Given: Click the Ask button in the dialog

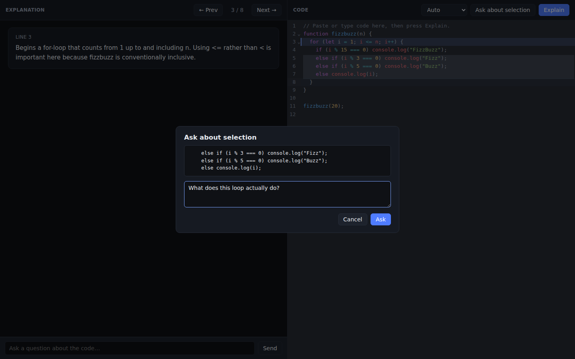Looking at the screenshot, I should click(381, 219).
